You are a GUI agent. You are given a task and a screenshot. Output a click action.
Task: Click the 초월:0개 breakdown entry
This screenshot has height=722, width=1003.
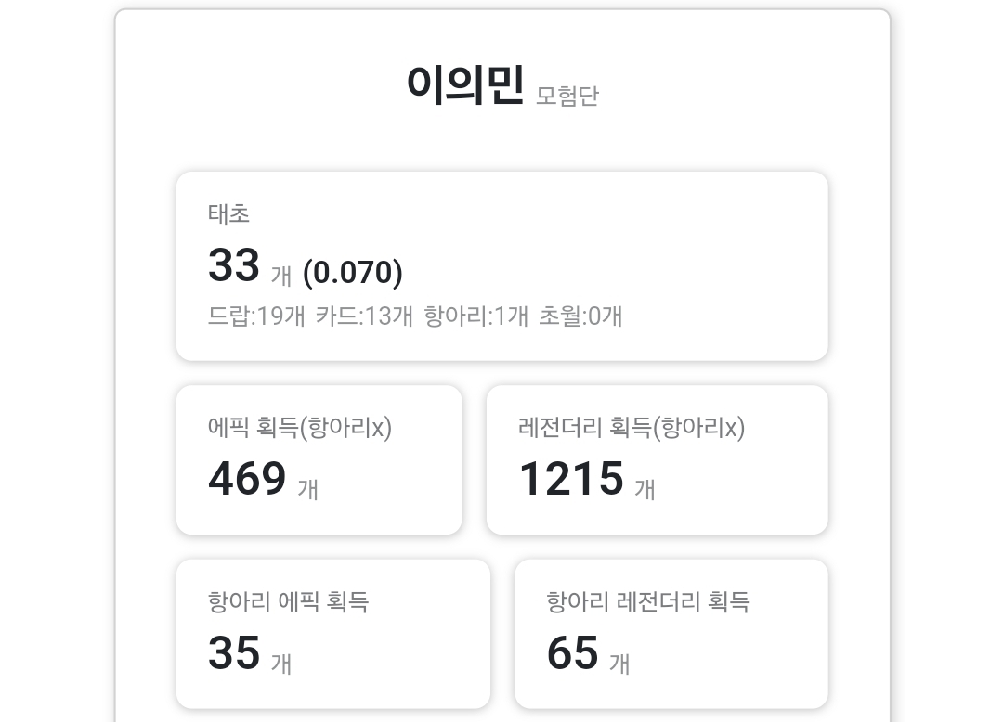click(x=580, y=316)
